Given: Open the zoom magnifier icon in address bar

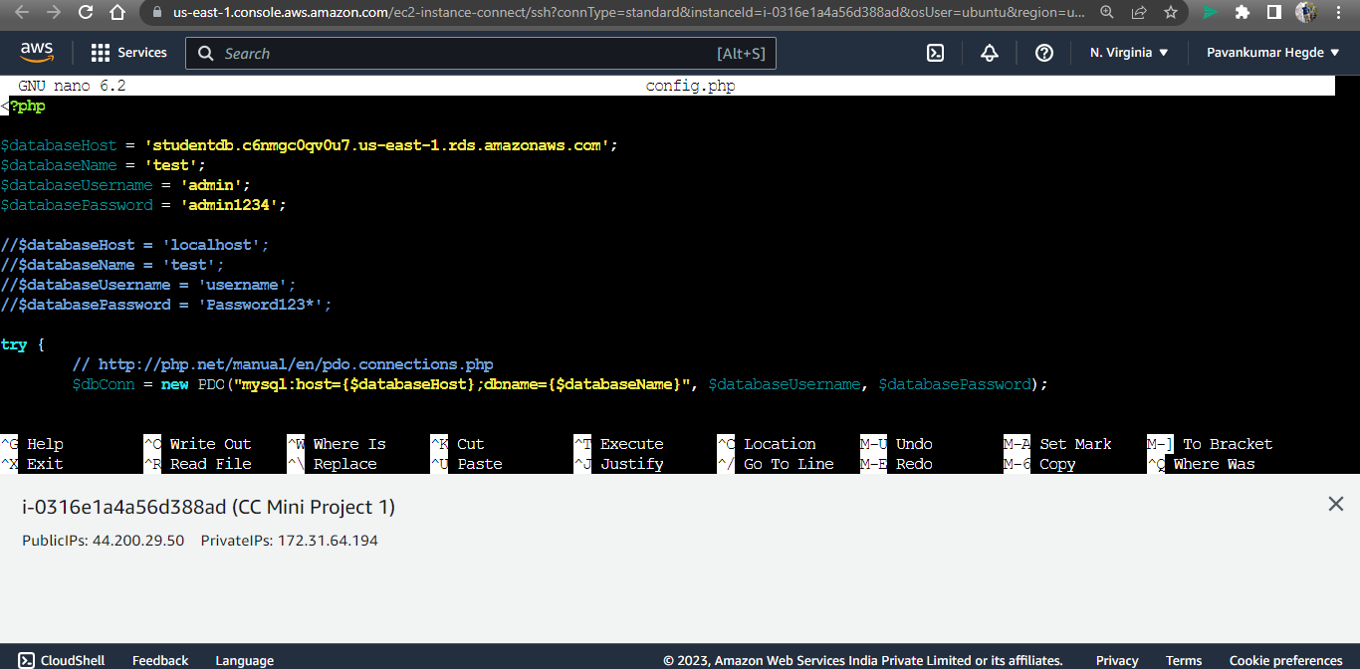Looking at the screenshot, I should (1107, 13).
